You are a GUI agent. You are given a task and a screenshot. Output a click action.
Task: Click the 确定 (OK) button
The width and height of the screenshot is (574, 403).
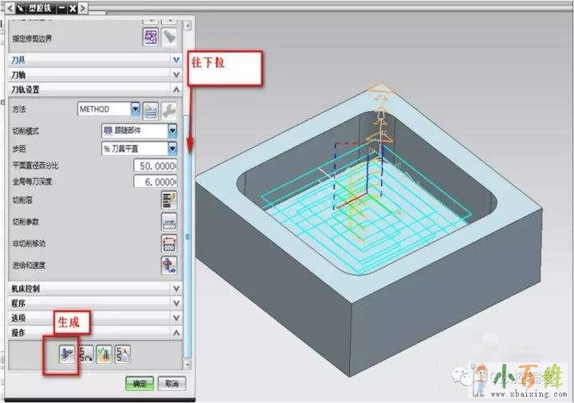(140, 383)
